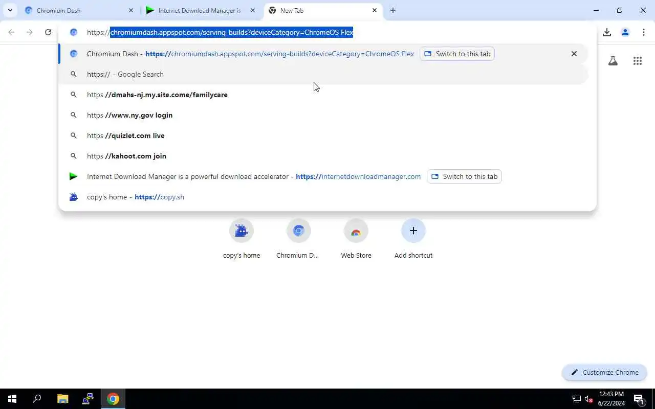Open the Windows Start menu

click(x=12, y=399)
